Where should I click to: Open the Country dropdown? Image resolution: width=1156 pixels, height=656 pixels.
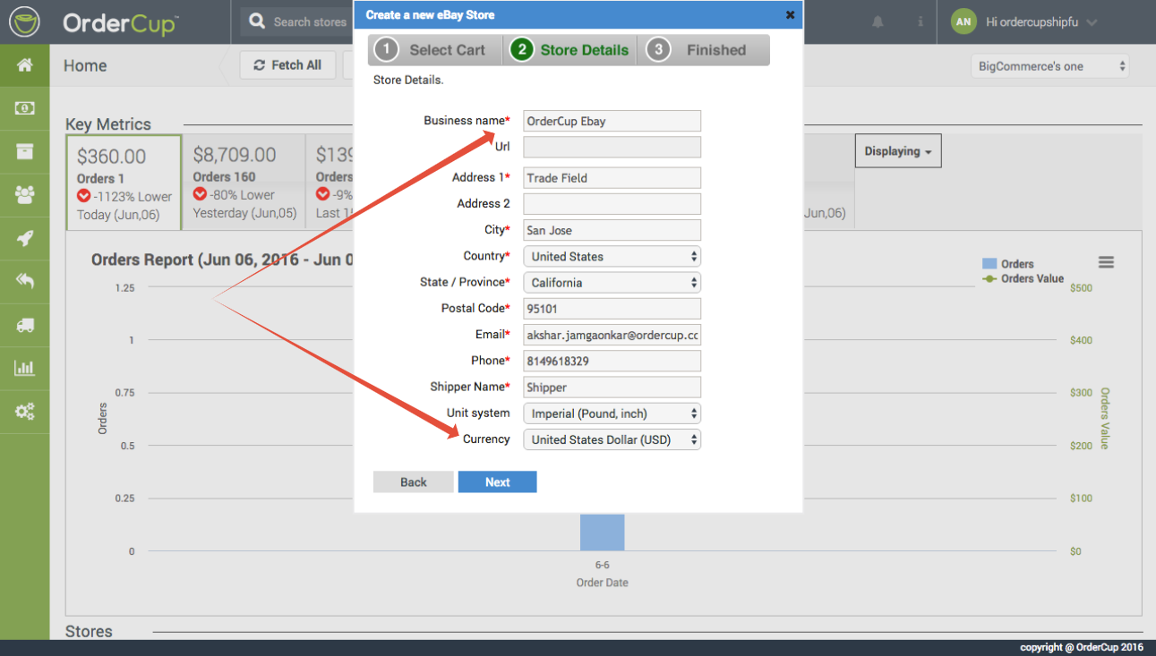612,256
